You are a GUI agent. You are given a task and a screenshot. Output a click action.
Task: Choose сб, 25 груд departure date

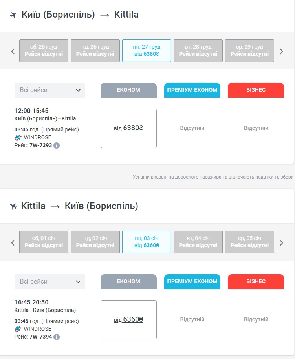coord(44,51)
